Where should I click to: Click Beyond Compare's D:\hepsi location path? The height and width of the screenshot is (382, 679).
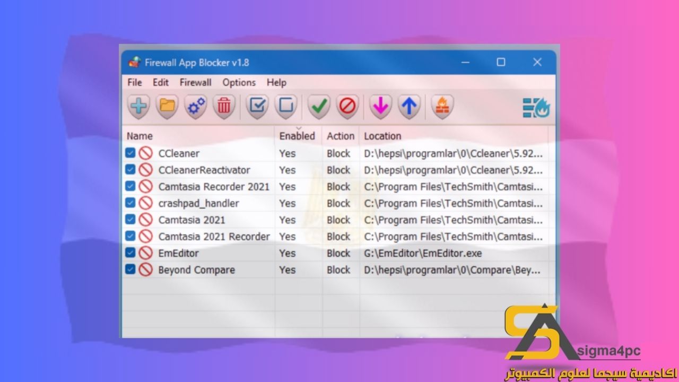point(452,270)
